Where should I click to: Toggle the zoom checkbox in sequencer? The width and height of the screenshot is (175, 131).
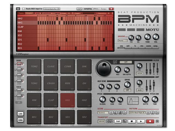point(34,13)
